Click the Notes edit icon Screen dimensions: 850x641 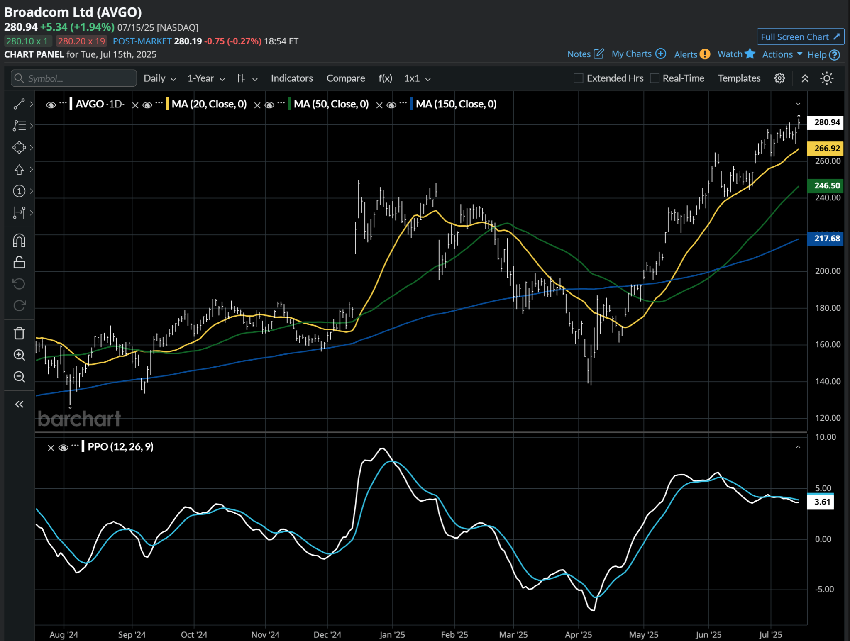pos(598,54)
